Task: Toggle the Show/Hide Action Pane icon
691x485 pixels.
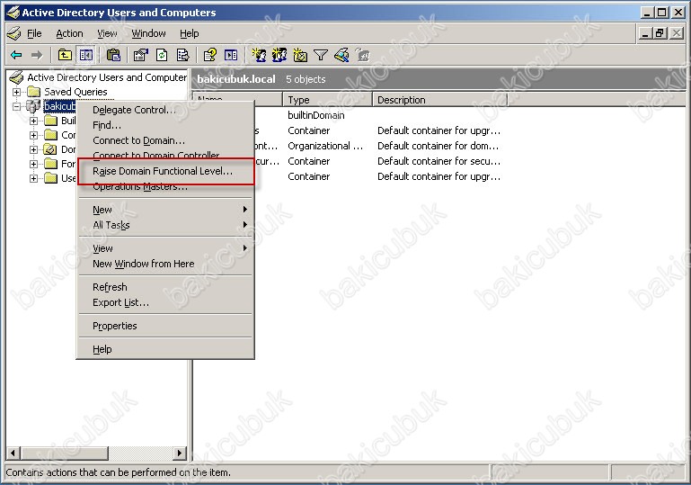Action: point(231,55)
